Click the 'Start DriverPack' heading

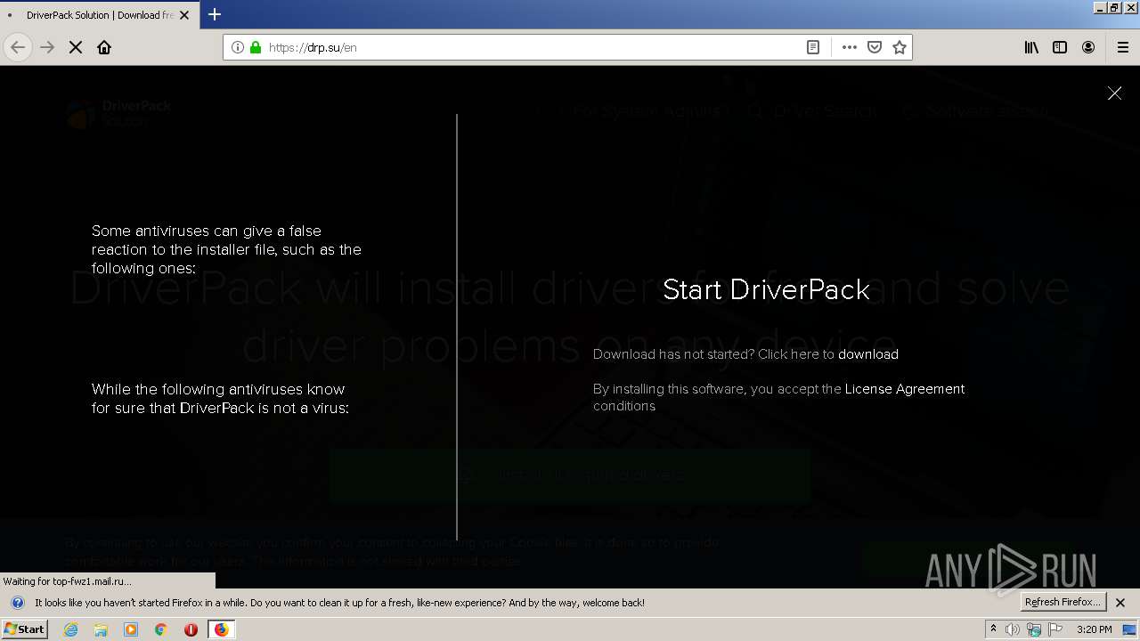pos(766,289)
